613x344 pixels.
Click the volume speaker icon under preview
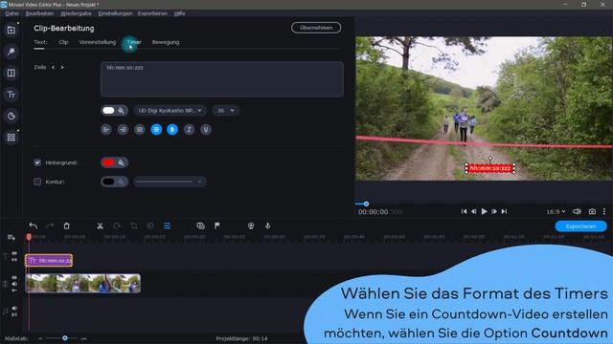(577, 211)
